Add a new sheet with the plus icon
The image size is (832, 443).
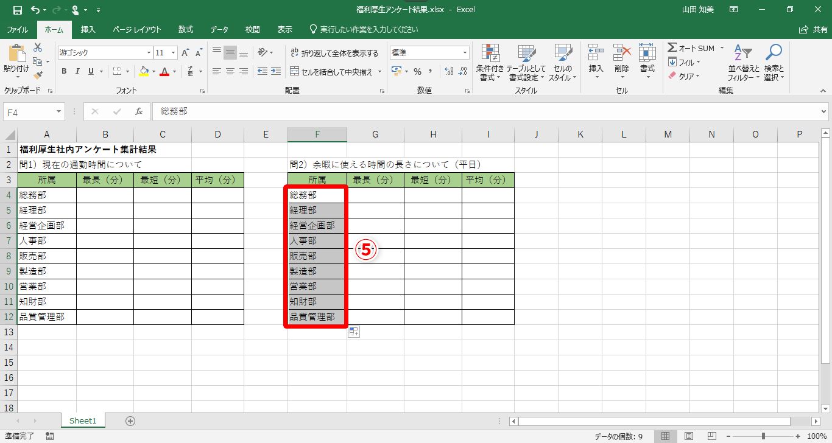pos(130,420)
